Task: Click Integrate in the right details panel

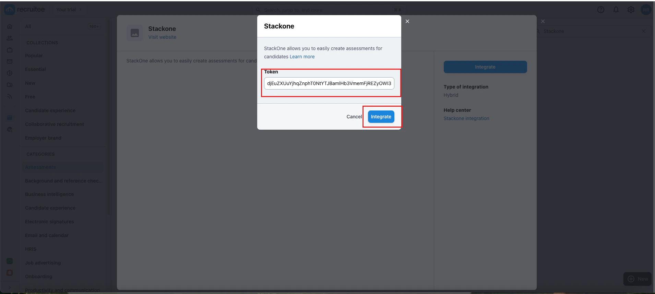Action: pyautogui.click(x=485, y=67)
